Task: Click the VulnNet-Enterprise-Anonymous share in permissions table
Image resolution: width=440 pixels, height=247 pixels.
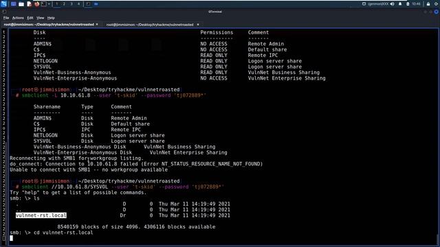Action: 75,78
